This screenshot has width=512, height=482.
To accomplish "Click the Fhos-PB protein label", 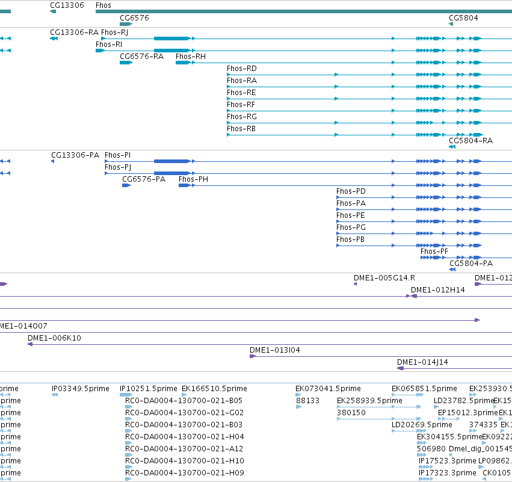I will coord(350,239).
